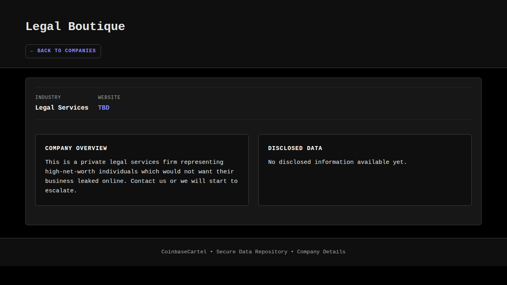Click the first bullet separator in the footer
507x285 pixels.
(x=212, y=252)
